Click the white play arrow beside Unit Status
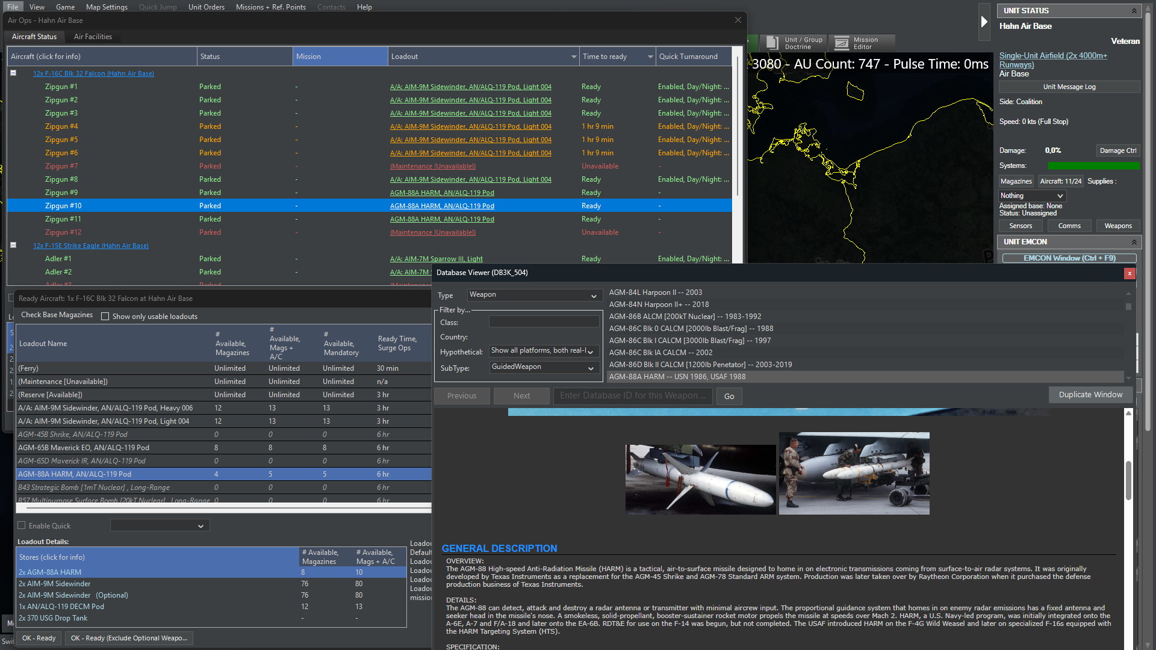1156x650 pixels. pos(984,22)
